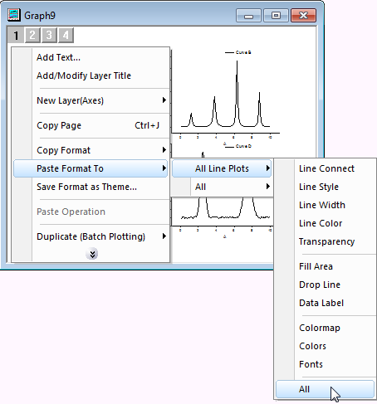Open All Line Plots submenu
This screenshot has width=377, height=404.
click(x=222, y=168)
